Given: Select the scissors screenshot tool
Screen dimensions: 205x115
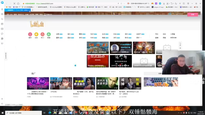Looking at the screenshot, I should (167, 4).
